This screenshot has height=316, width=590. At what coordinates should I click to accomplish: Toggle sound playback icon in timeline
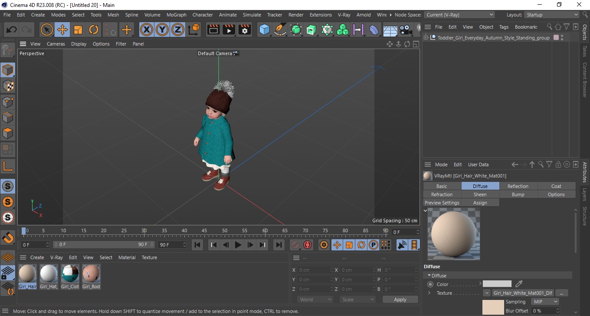point(403,245)
